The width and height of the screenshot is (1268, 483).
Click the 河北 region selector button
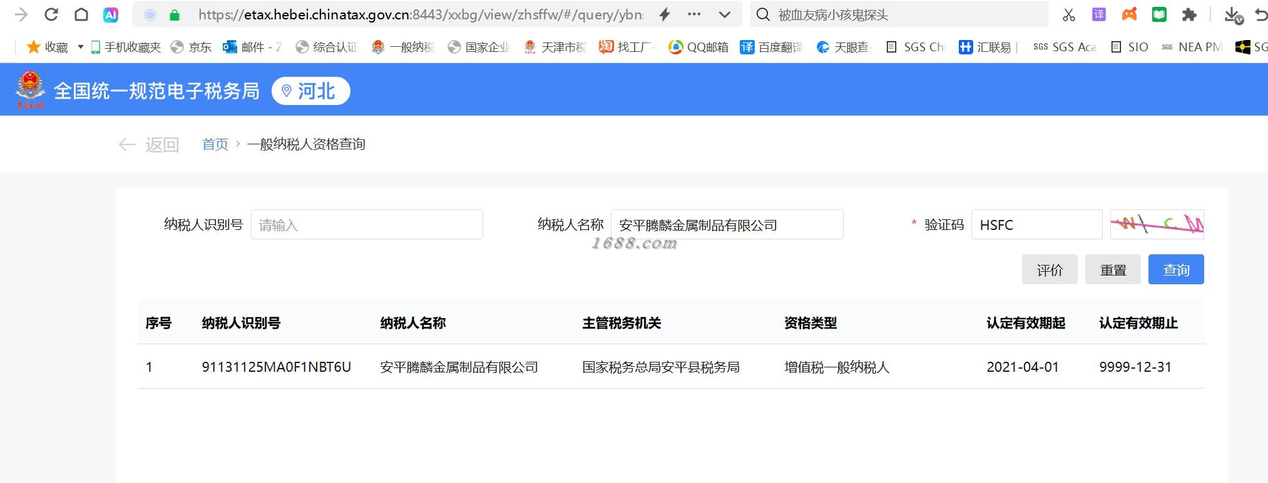311,91
